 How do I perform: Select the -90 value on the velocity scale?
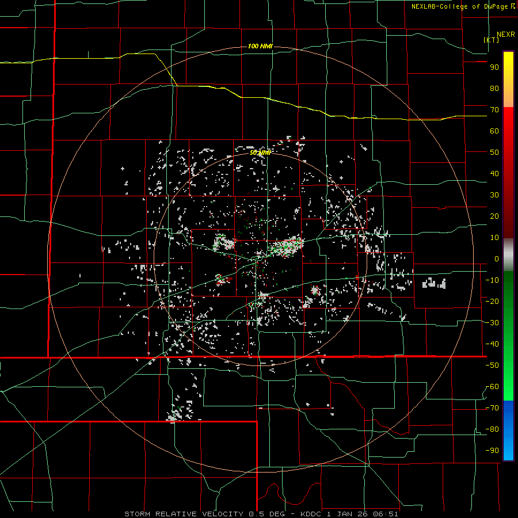coord(492,451)
